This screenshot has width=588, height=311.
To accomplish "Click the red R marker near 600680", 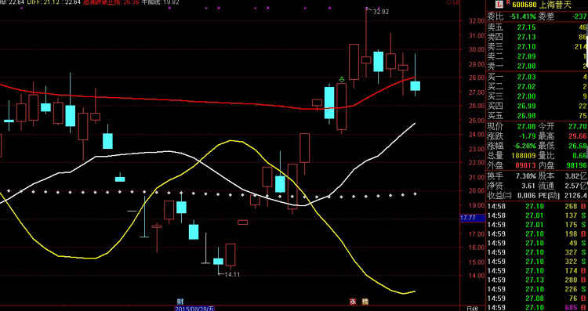I will click(508, 2).
